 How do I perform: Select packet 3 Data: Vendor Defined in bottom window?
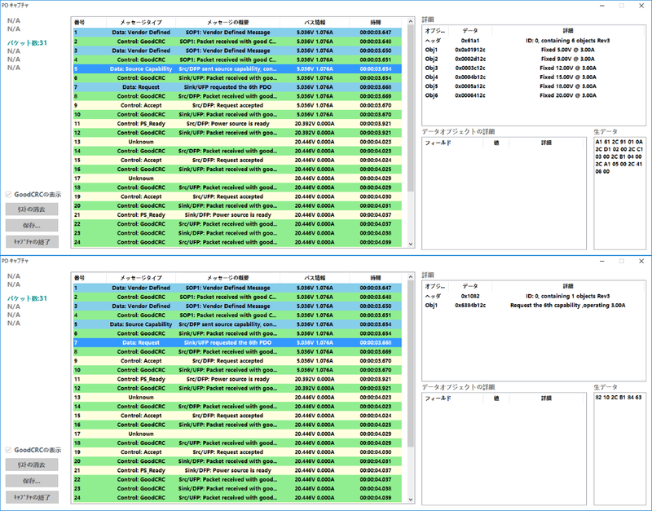pyautogui.click(x=237, y=306)
